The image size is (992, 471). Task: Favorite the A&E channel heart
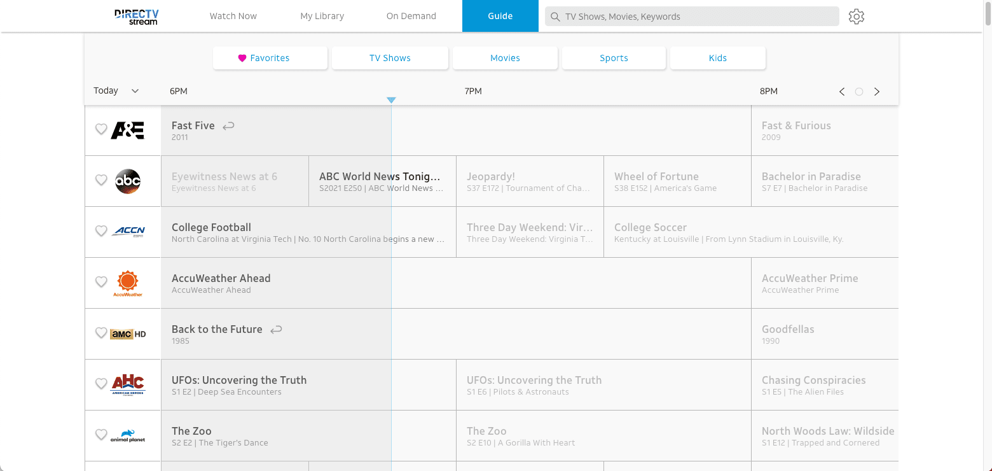[x=101, y=129]
